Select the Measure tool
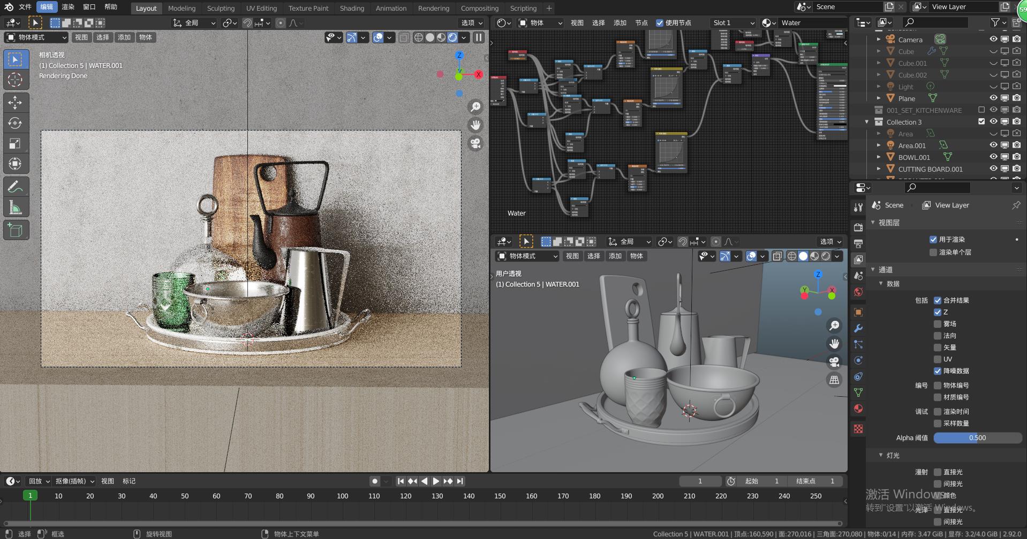The height and width of the screenshot is (539, 1027). [16, 207]
